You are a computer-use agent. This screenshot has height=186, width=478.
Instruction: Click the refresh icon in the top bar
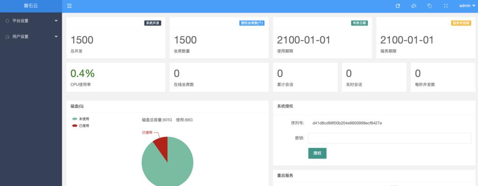point(397,6)
